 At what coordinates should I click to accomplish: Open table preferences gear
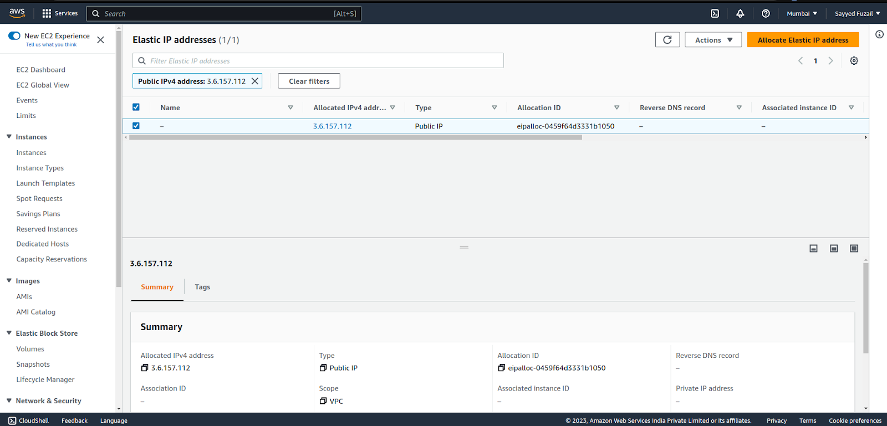pyautogui.click(x=854, y=61)
